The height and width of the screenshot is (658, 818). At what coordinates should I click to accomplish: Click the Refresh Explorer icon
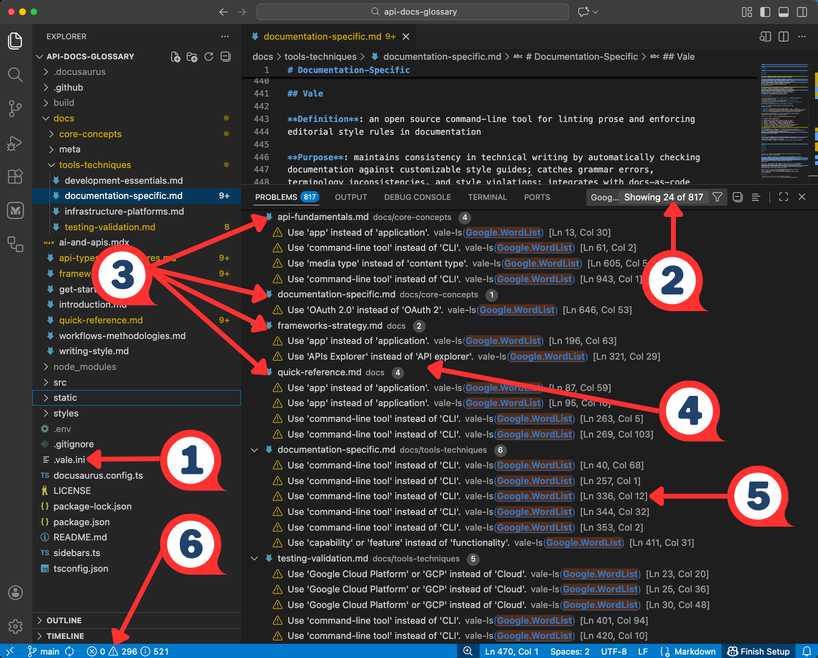[x=209, y=56]
